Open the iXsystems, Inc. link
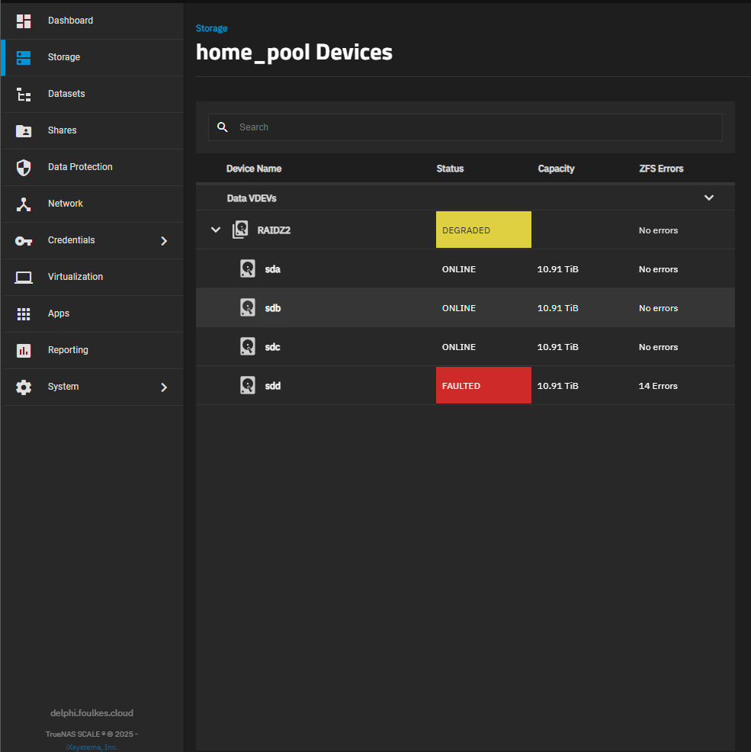751x752 pixels. (91, 747)
